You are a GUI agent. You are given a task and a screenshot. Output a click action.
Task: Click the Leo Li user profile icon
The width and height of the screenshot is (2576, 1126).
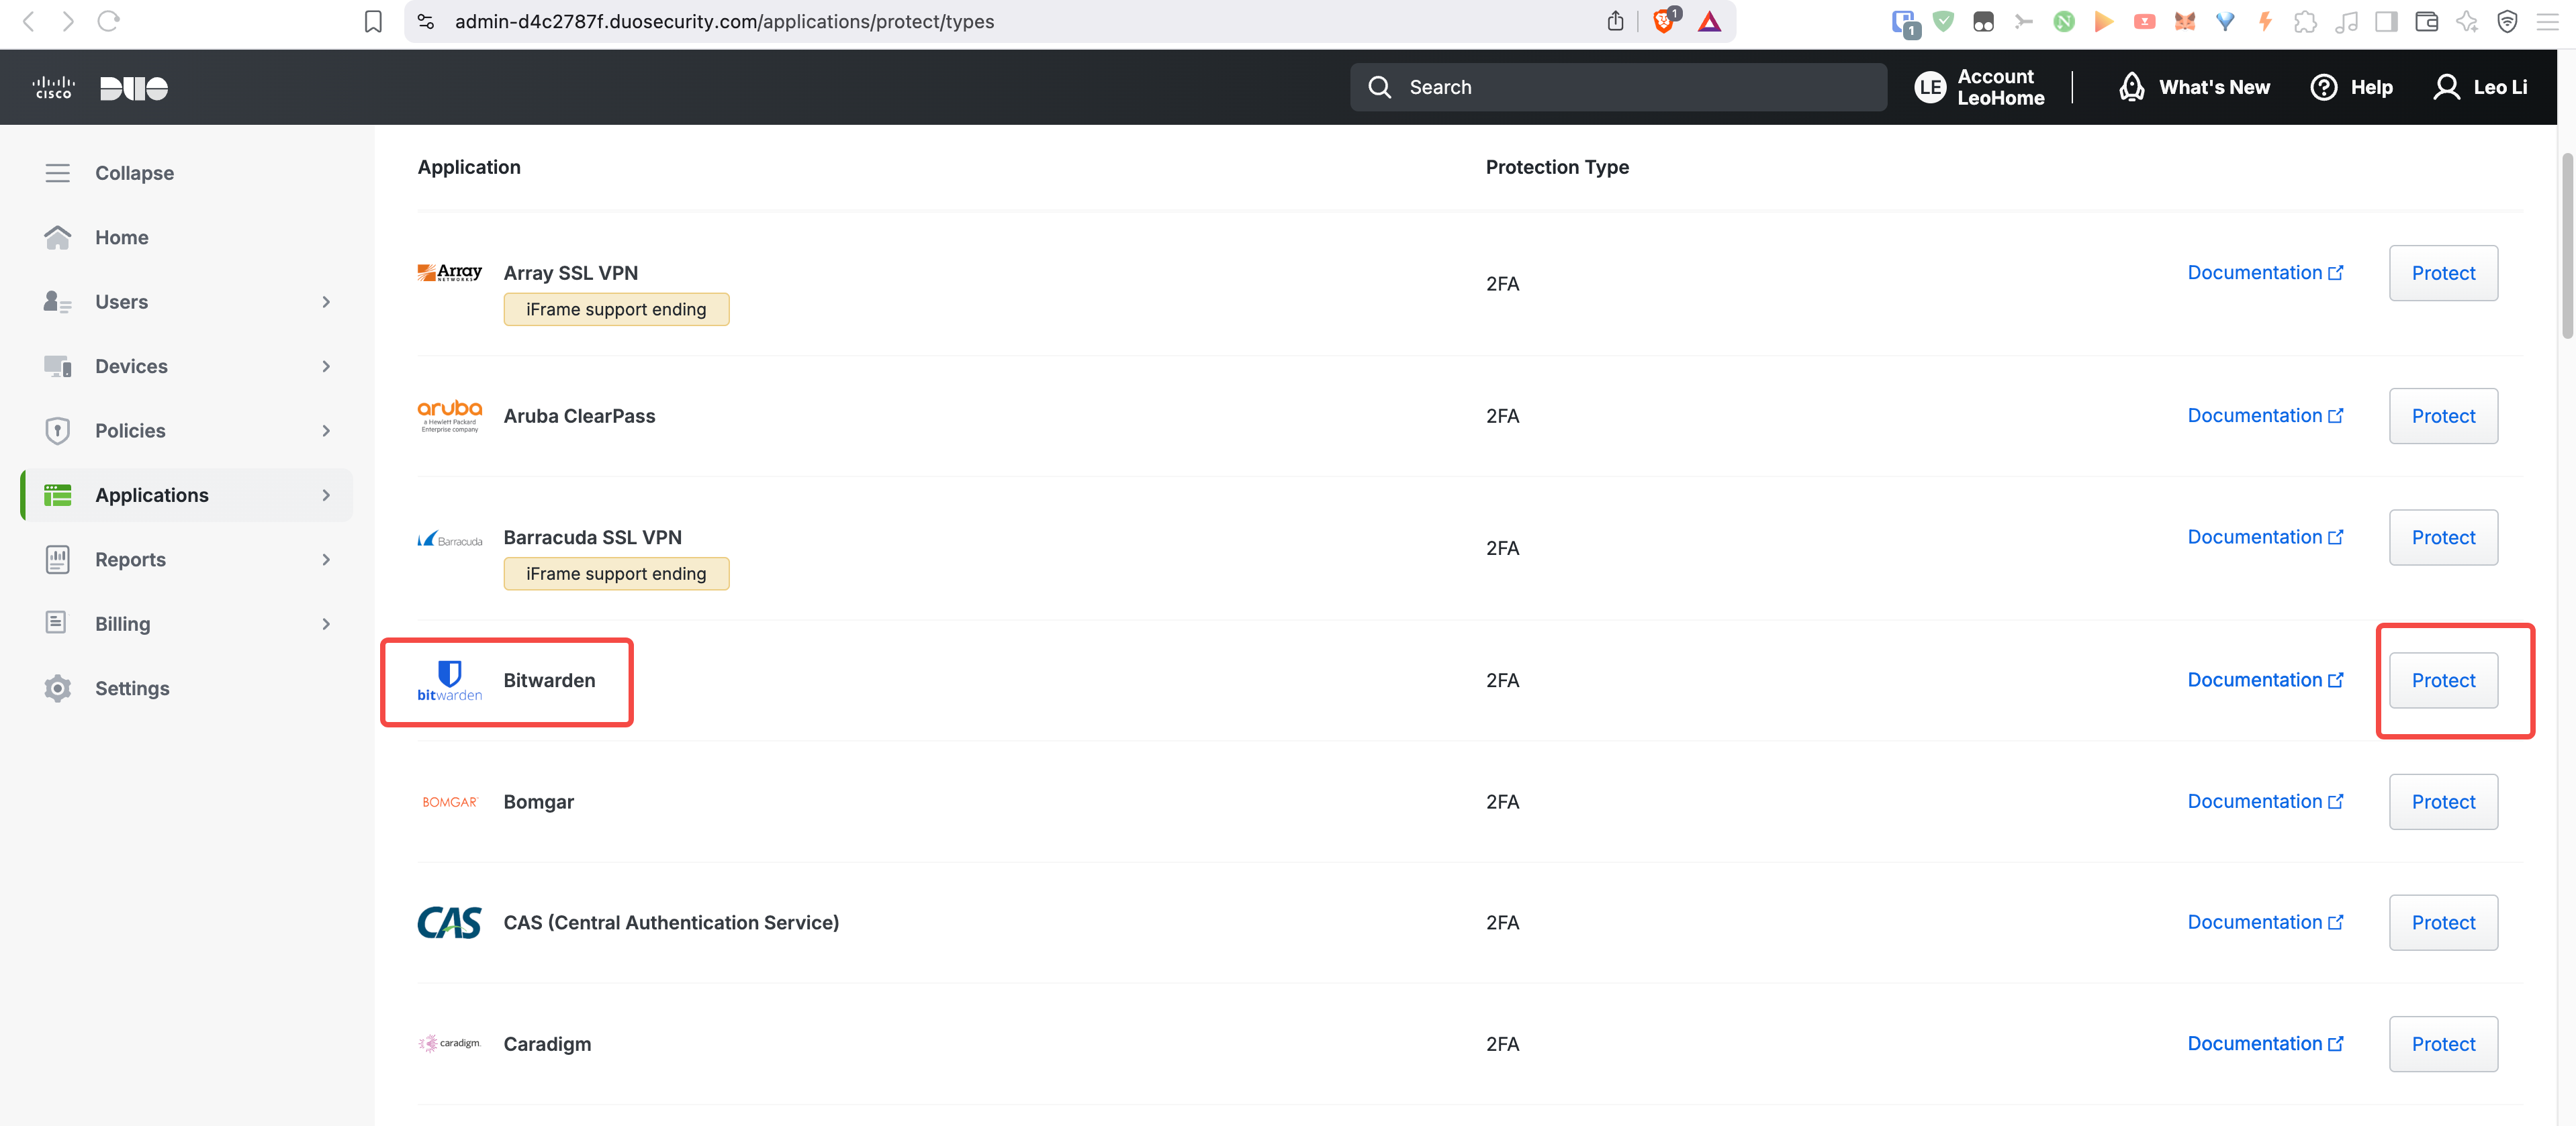(x=2446, y=87)
